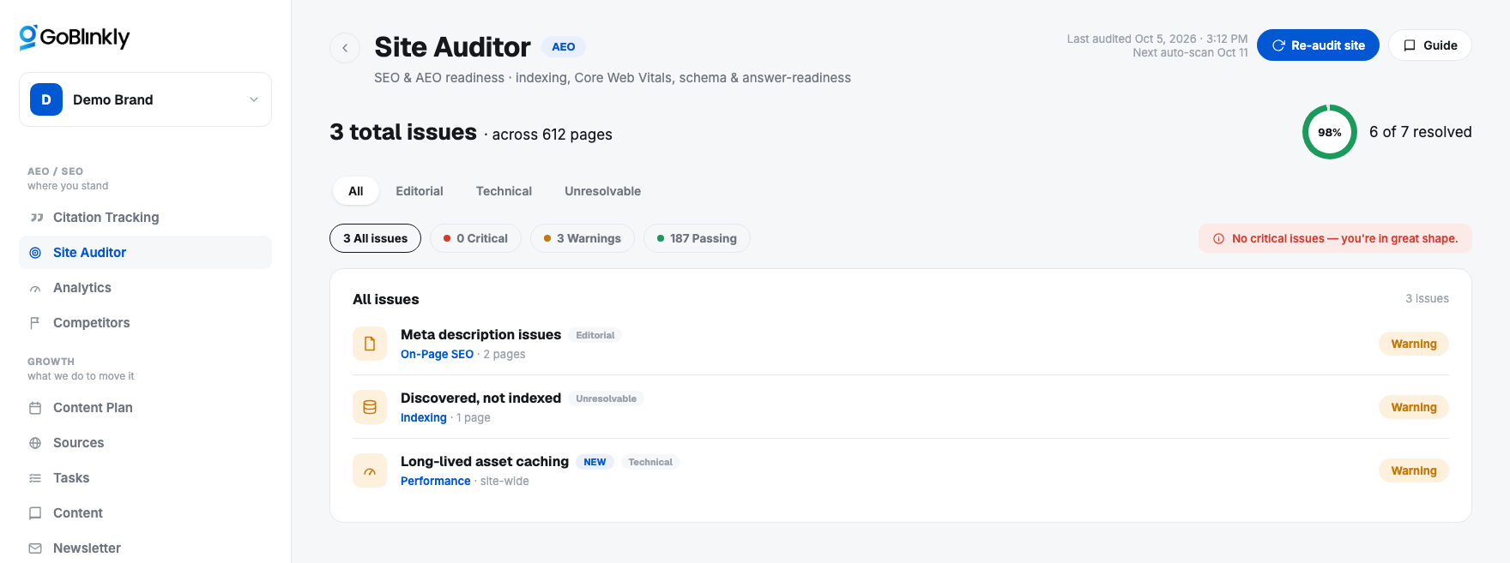Filter by 3 Warnings
Viewport: 1510px width, 563px height.
(x=582, y=238)
